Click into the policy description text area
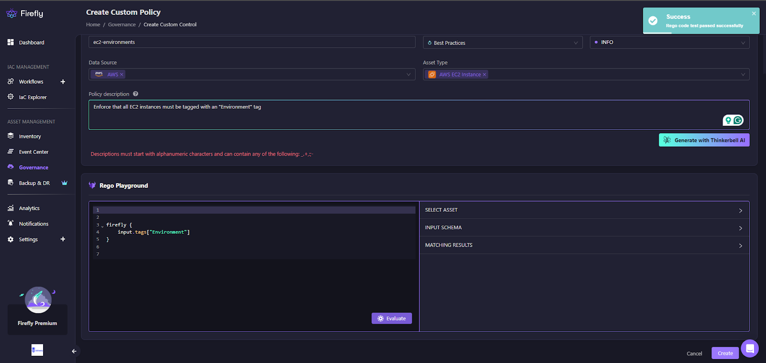This screenshot has height=363, width=766. pos(419,115)
